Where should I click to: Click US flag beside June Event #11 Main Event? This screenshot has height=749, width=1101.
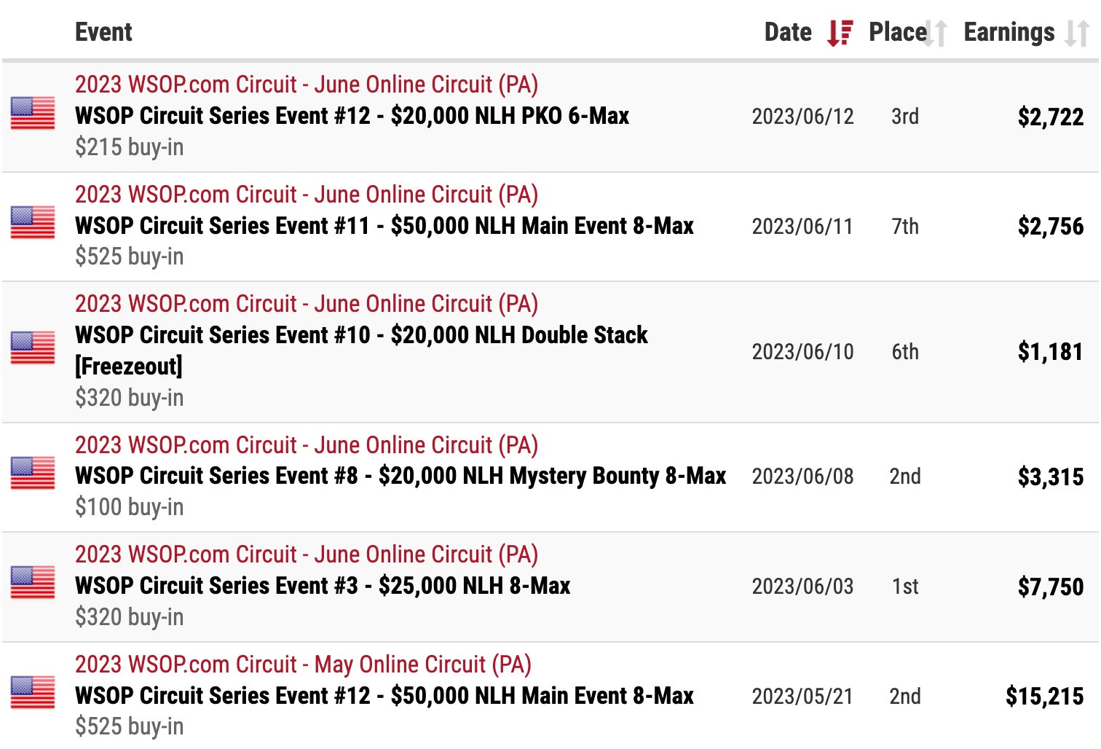pos(33,223)
